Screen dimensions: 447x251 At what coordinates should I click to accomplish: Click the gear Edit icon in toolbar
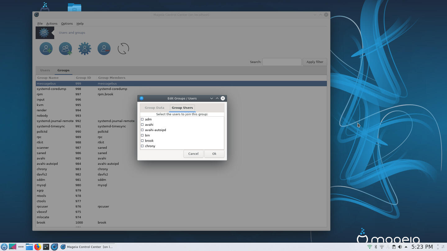pos(85,49)
